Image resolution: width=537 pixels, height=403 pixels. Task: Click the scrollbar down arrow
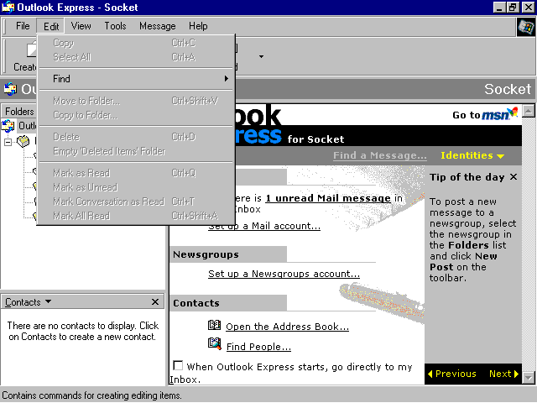click(529, 378)
